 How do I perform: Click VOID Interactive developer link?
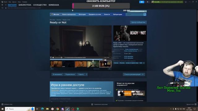click(129, 56)
